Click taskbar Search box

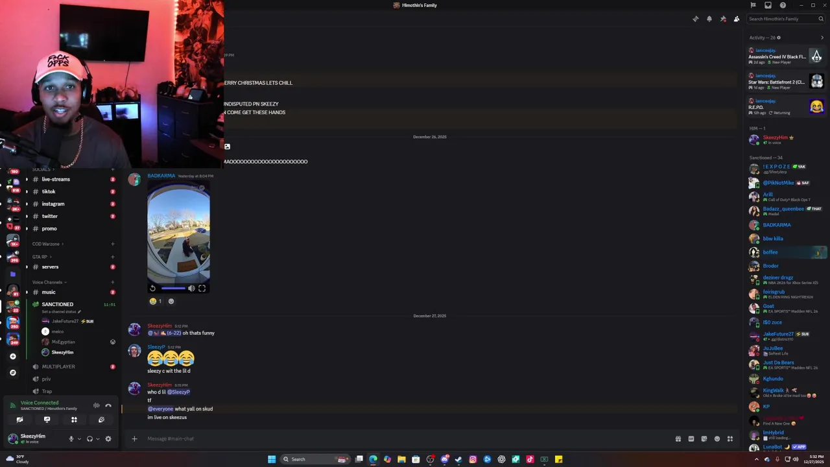click(315, 459)
